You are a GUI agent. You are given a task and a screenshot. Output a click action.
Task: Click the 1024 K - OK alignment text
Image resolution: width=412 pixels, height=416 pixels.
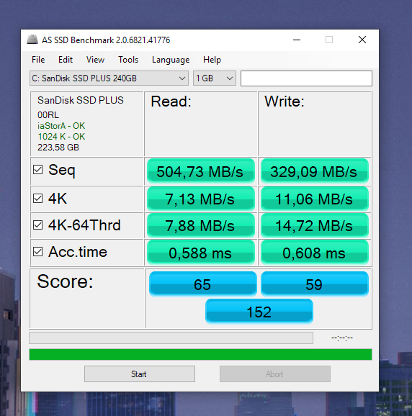click(61, 137)
